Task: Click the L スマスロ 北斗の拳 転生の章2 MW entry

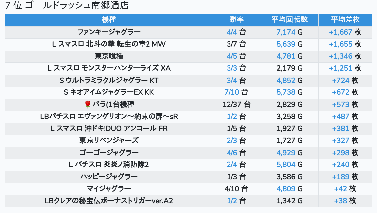Action: point(109,44)
